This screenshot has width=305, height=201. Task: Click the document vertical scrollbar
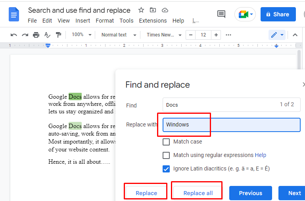(299, 60)
